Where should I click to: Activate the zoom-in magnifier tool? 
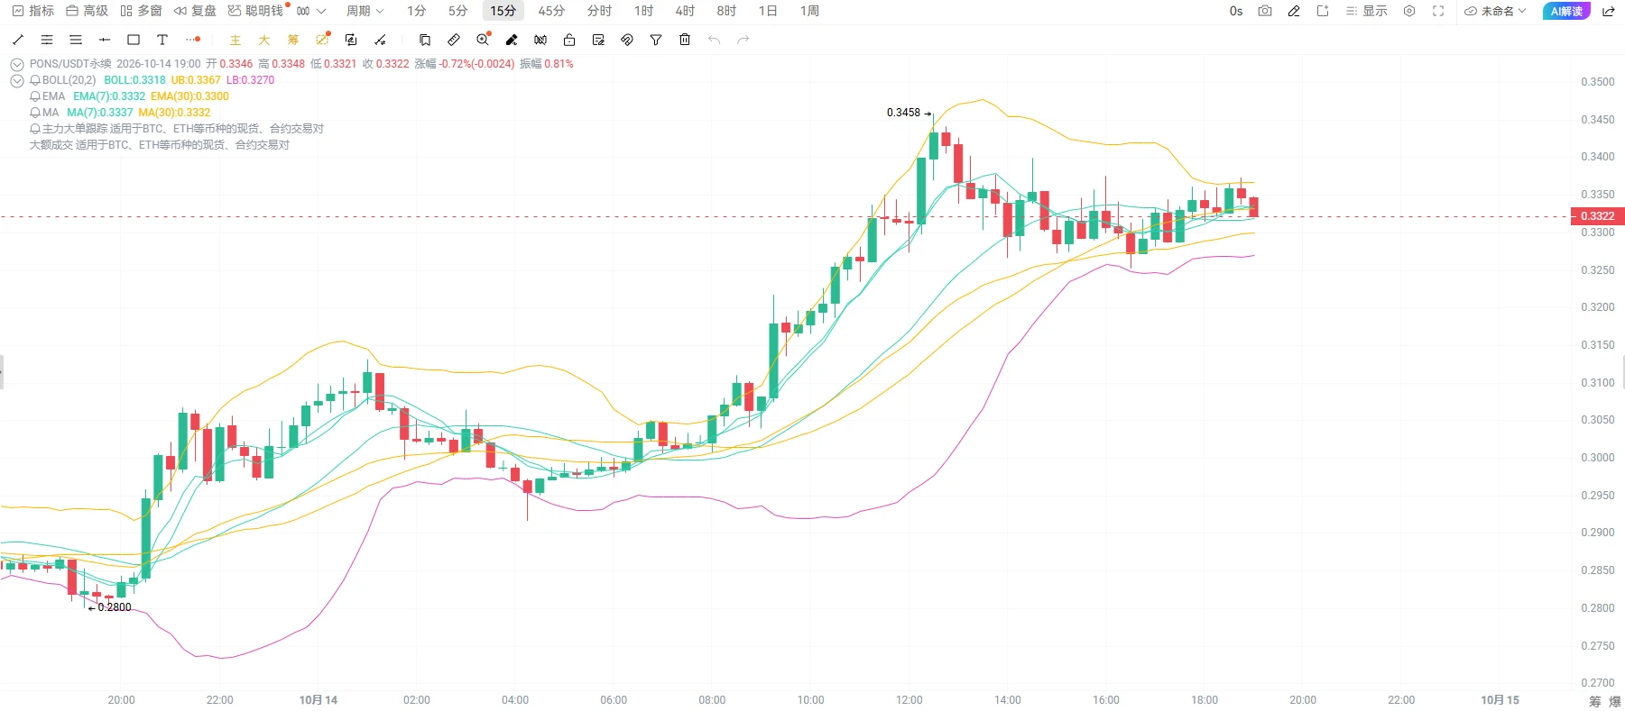tap(483, 40)
